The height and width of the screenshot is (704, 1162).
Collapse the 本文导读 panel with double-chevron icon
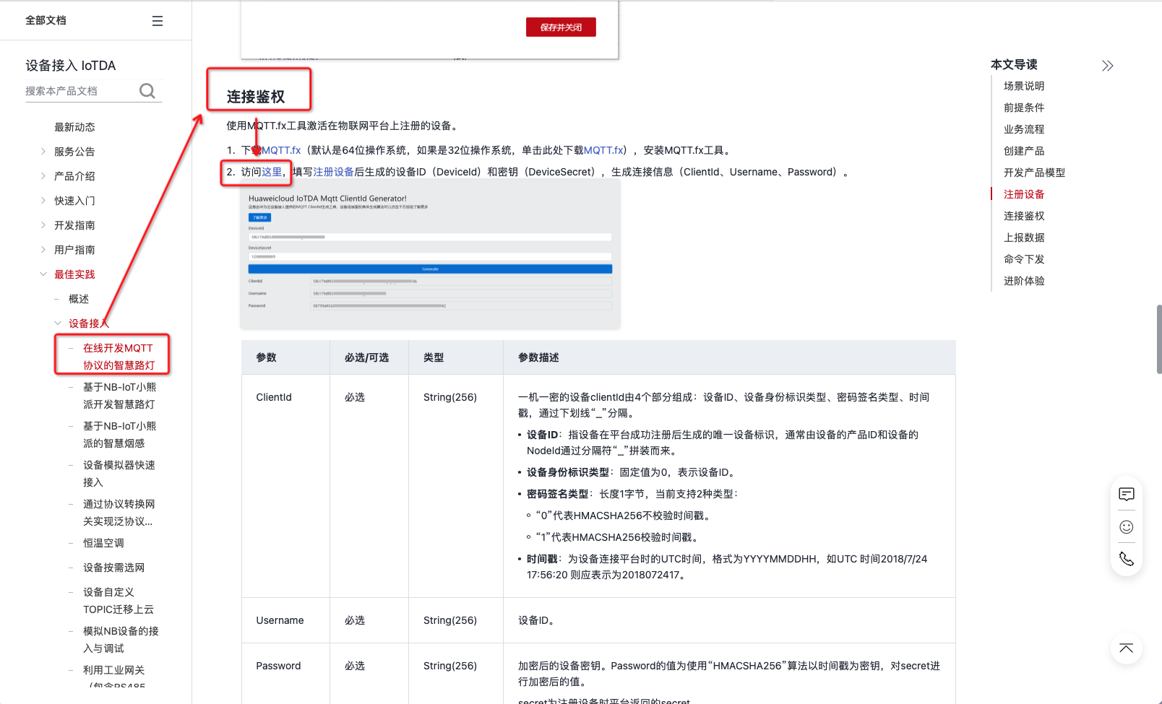coord(1107,66)
